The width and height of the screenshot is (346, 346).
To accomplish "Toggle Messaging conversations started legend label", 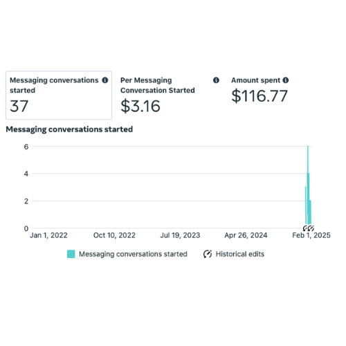I will [x=133, y=254].
